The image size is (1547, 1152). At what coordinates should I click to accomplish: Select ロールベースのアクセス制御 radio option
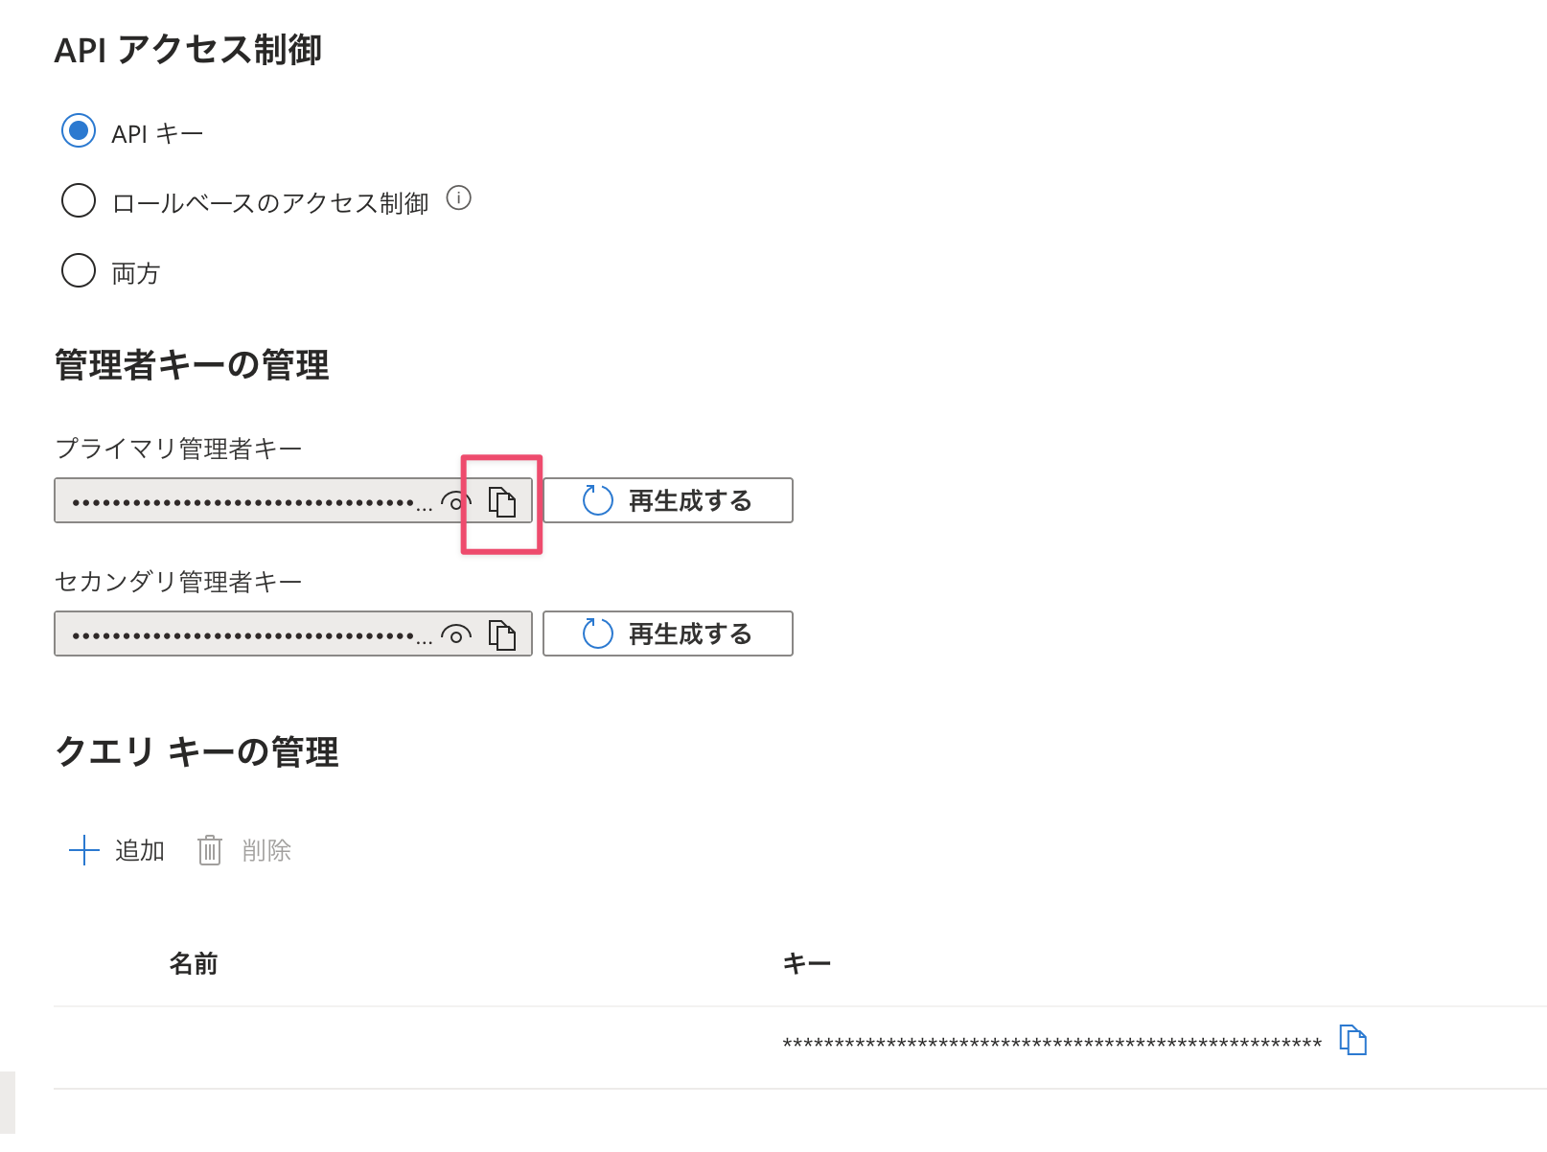[x=79, y=201]
